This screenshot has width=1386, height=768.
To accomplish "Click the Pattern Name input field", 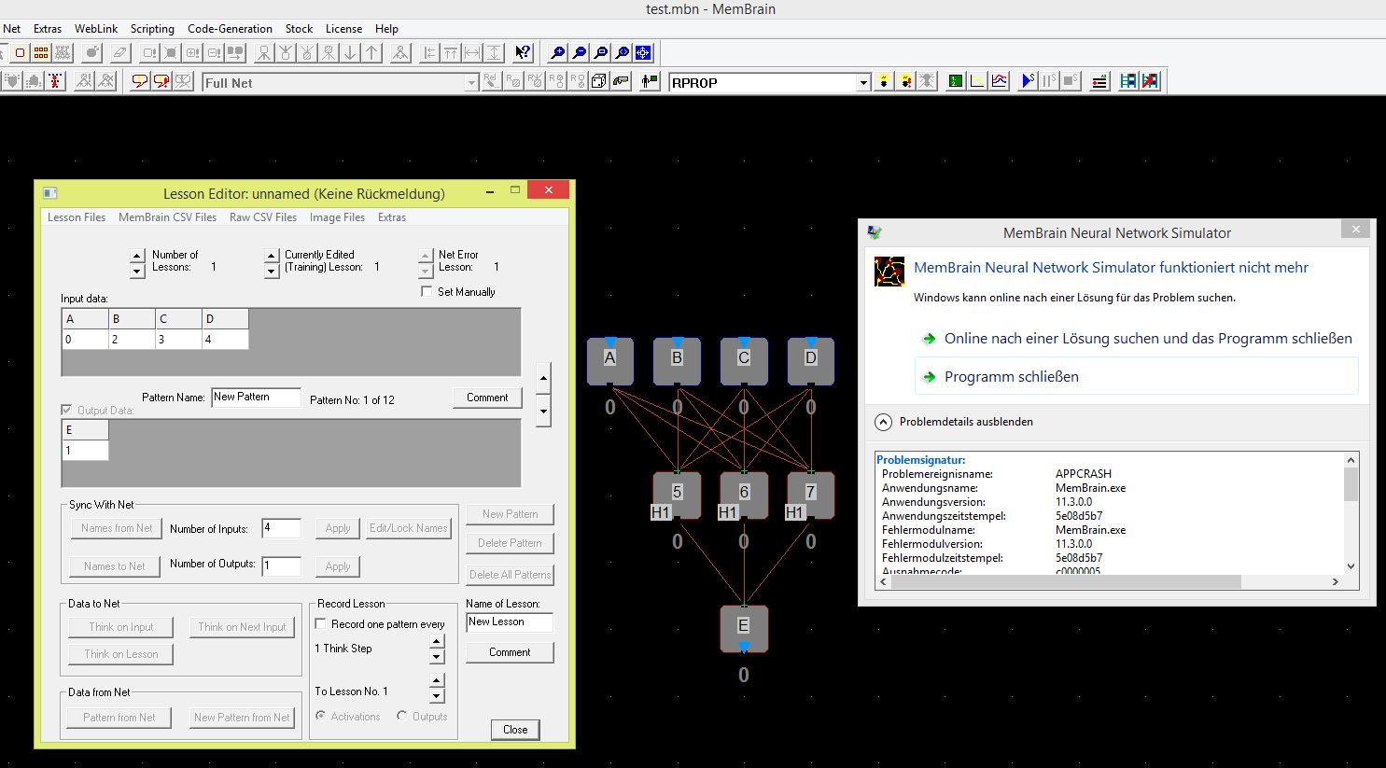I will tap(256, 398).
